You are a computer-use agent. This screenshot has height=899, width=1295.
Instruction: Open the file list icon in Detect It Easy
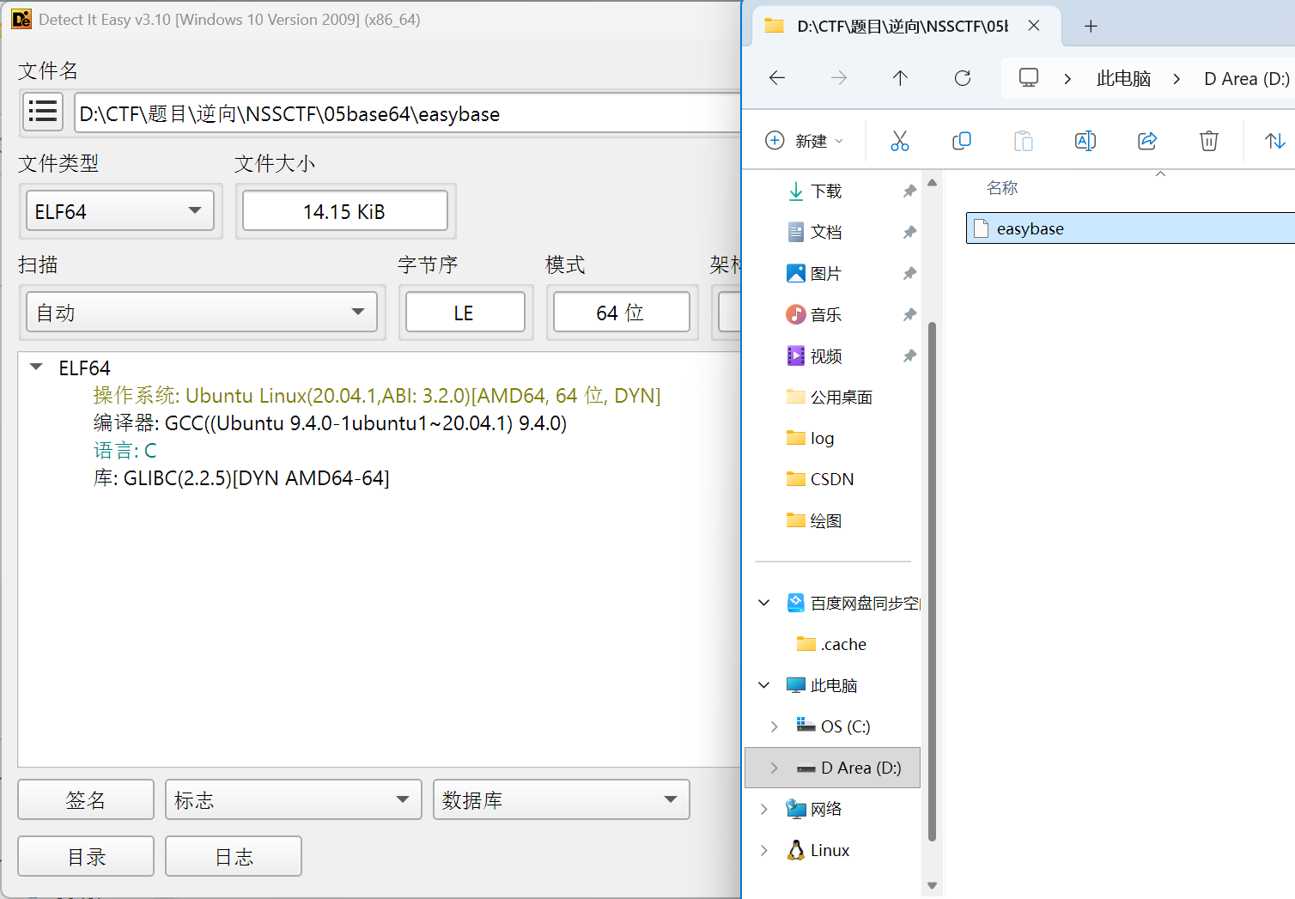[x=42, y=112]
